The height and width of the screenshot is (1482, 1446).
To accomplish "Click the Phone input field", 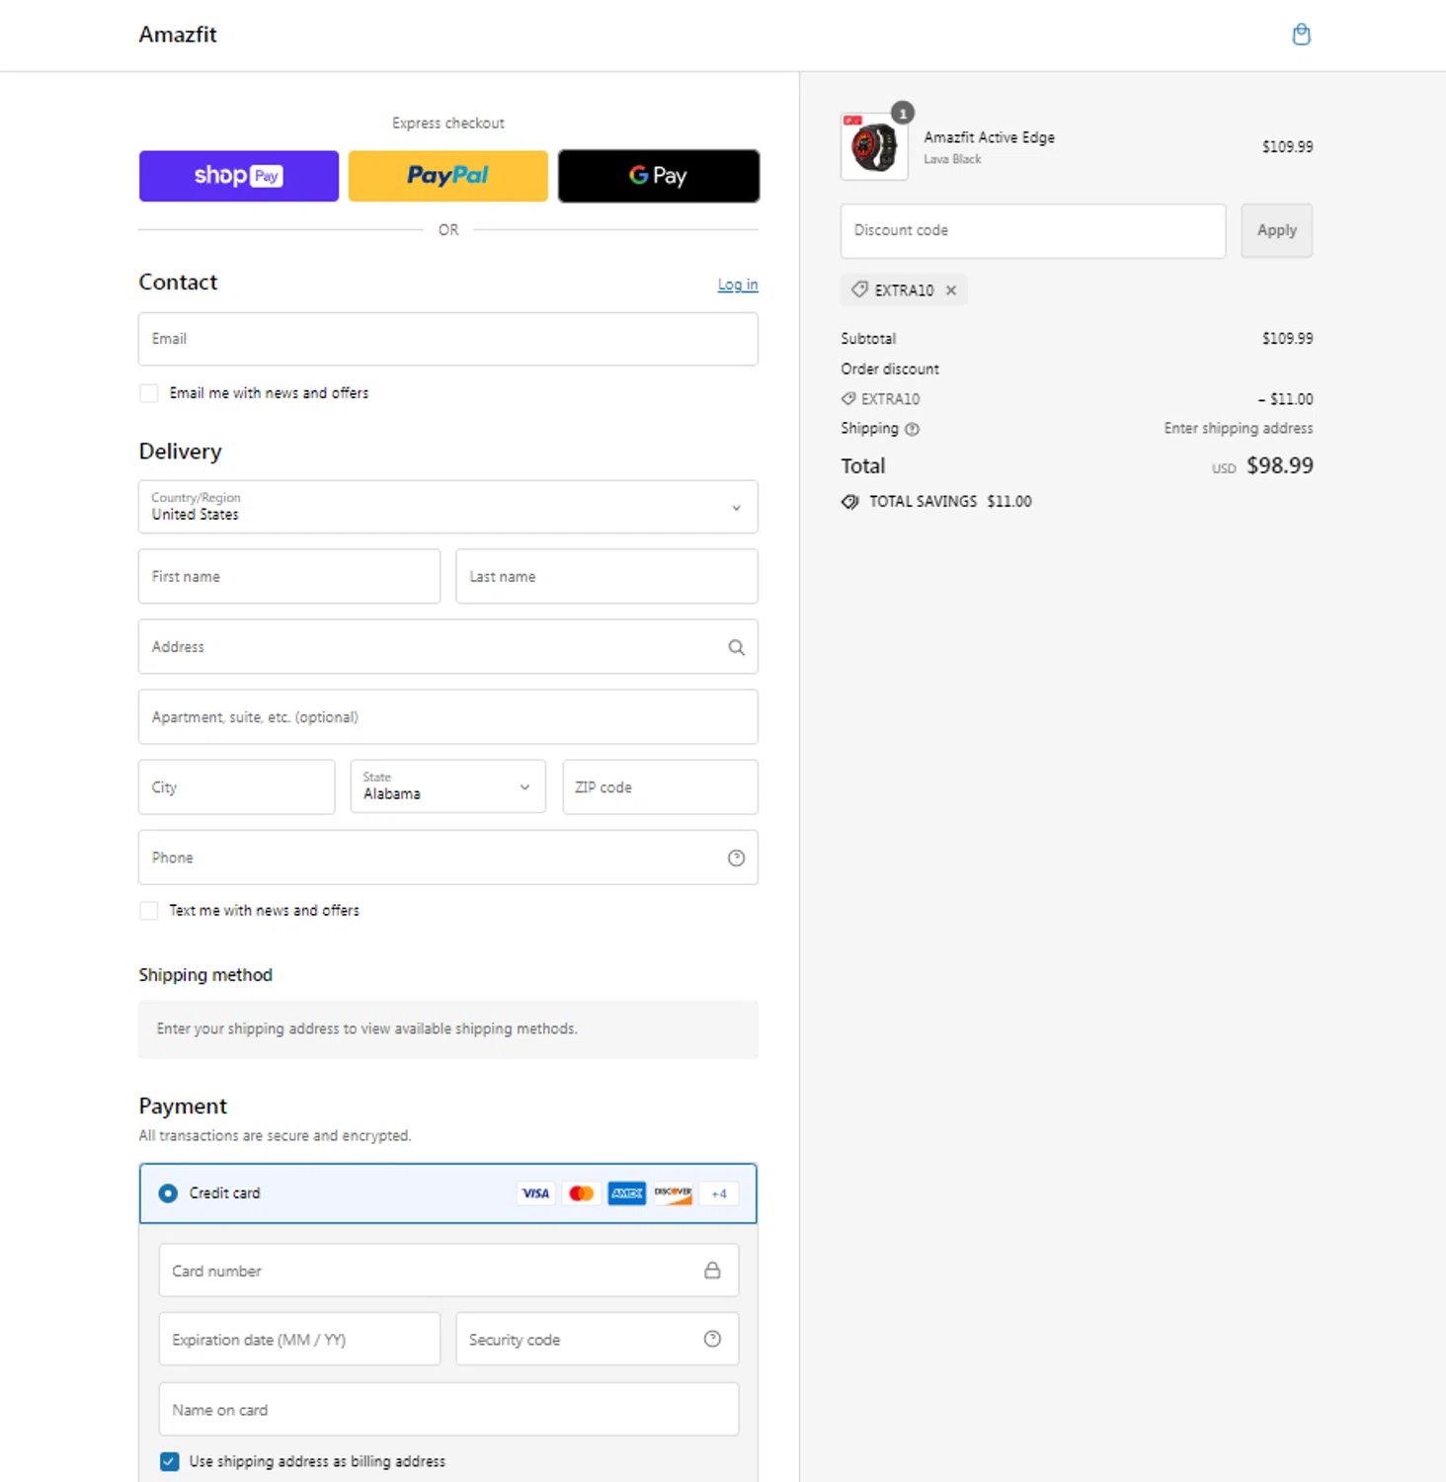I will coord(448,858).
